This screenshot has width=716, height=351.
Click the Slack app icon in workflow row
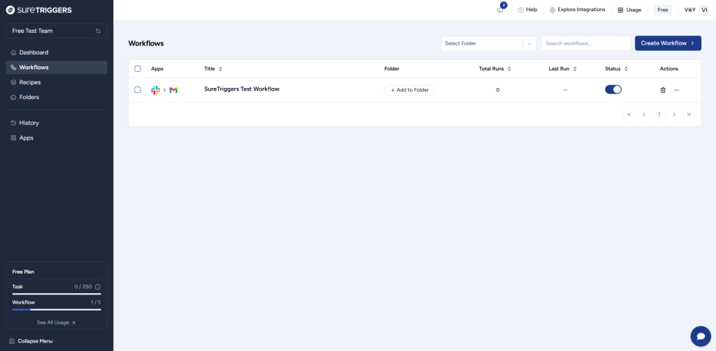(155, 90)
